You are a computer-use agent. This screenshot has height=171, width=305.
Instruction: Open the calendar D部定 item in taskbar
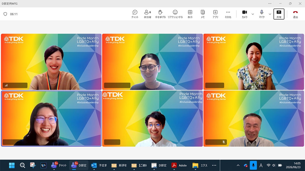point(159,165)
